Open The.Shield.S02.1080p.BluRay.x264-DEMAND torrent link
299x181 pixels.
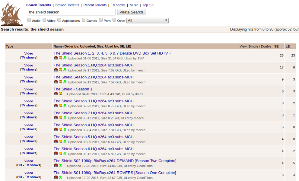[x=115, y=161]
